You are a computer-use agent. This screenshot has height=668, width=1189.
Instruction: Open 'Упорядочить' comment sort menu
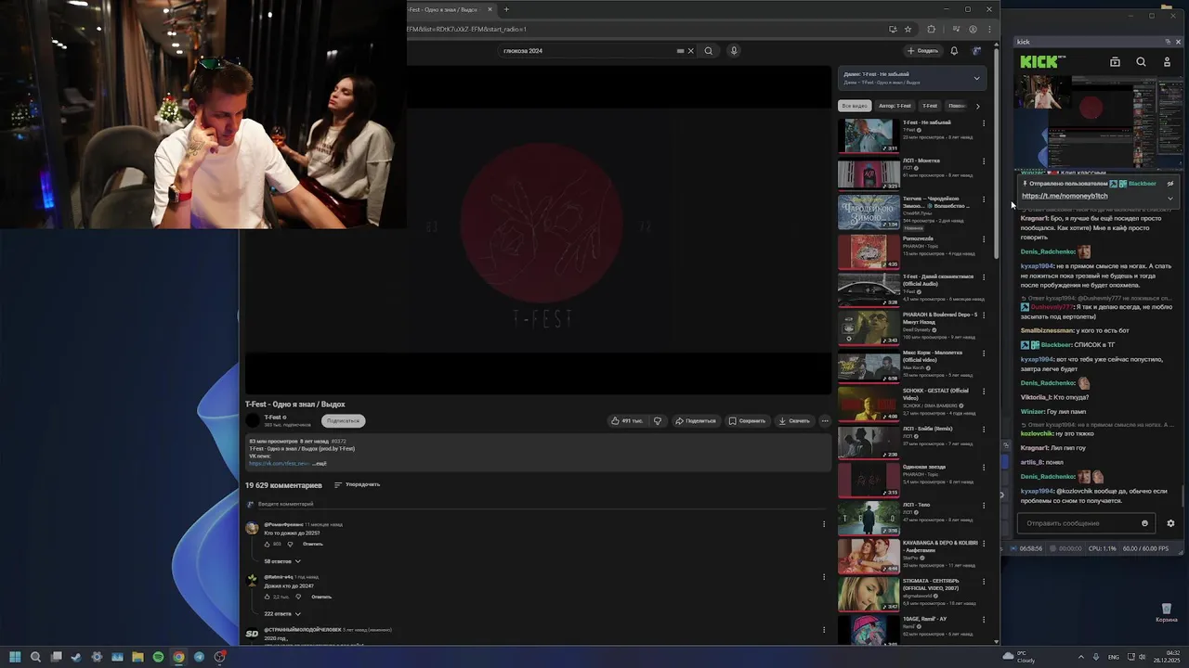pos(357,484)
